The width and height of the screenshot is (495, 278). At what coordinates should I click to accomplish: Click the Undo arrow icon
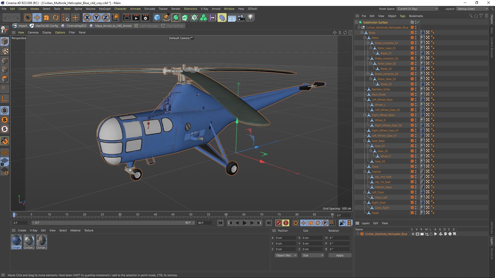pos(7,18)
